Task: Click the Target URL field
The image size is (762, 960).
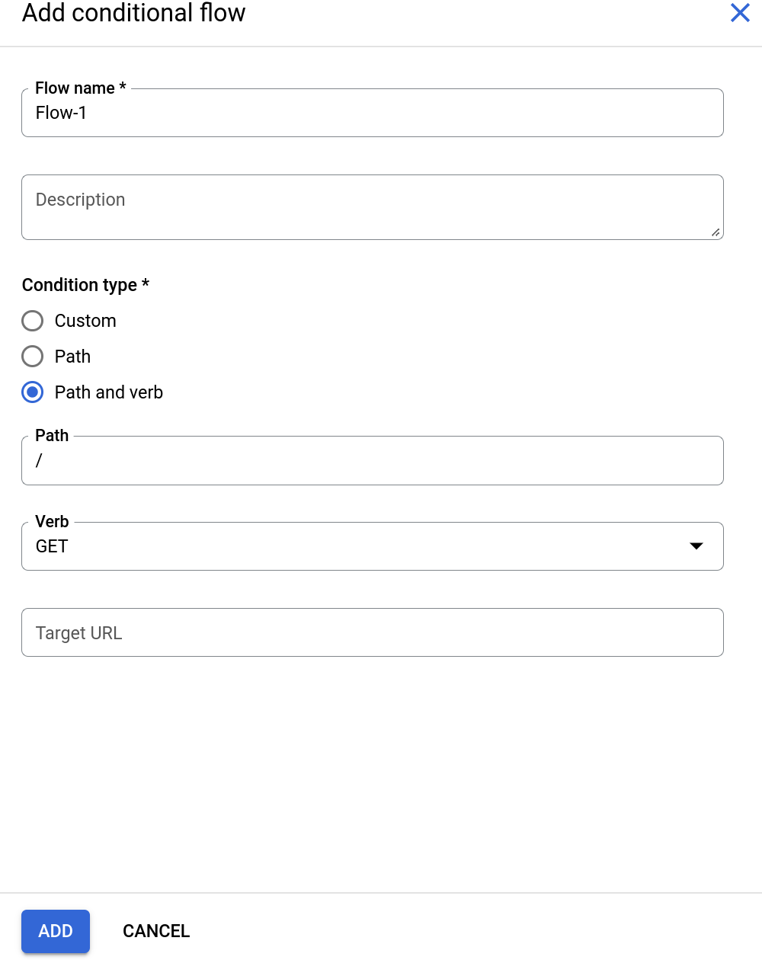Action: tap(372, 632)
